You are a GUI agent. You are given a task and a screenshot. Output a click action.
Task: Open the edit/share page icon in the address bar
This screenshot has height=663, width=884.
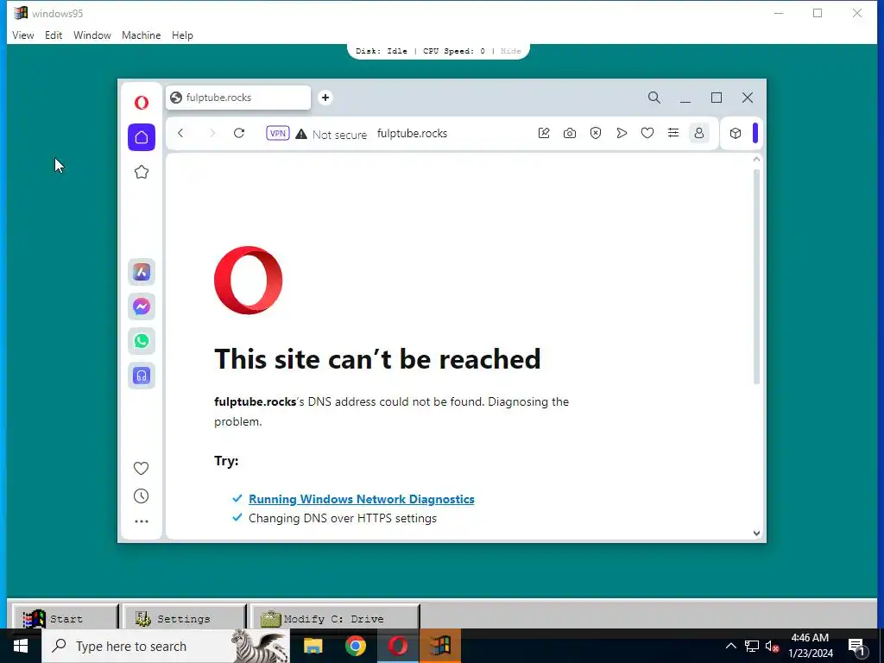[x=544, y=133]
